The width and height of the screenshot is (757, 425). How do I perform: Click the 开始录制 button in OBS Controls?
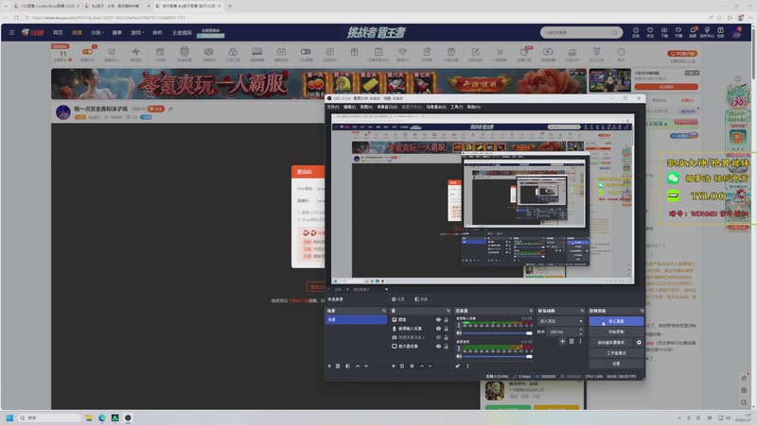tap(616, 332)
